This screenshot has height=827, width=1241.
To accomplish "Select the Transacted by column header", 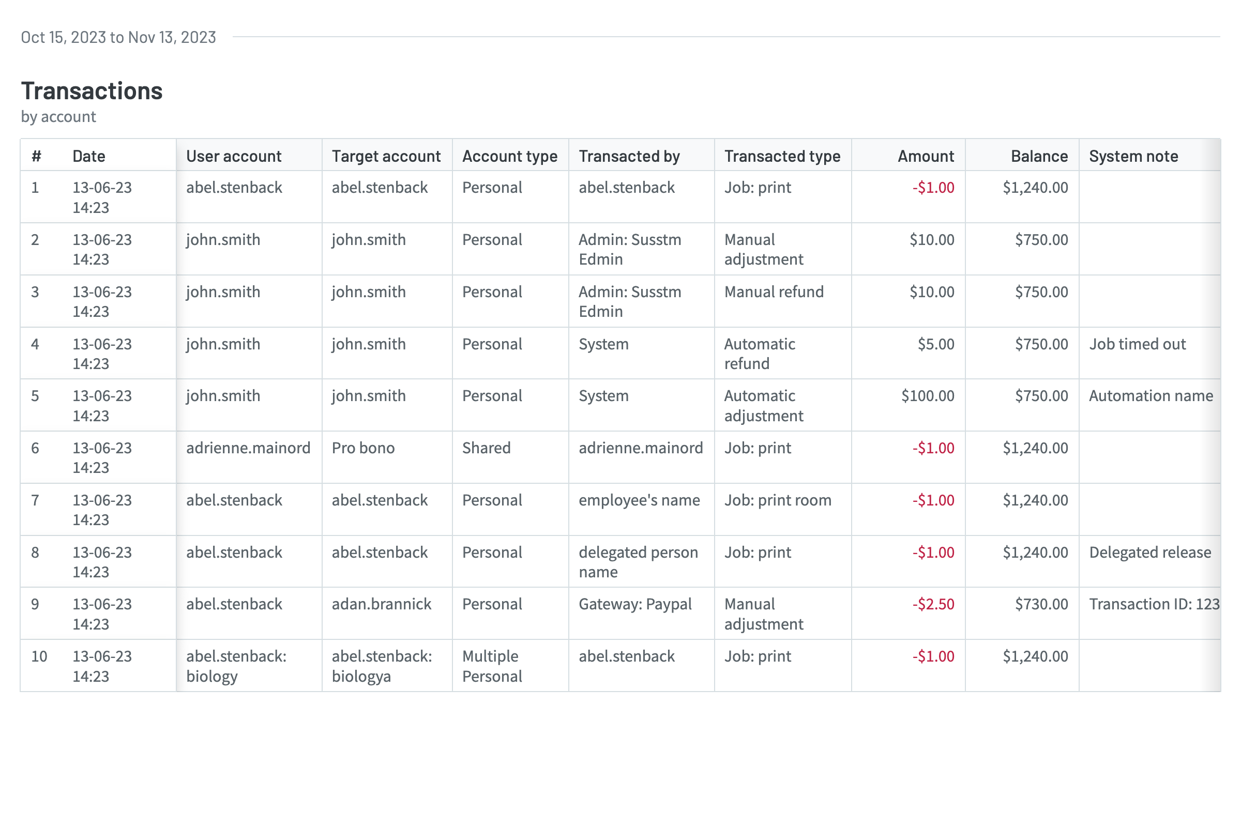I will click(629, 156).
